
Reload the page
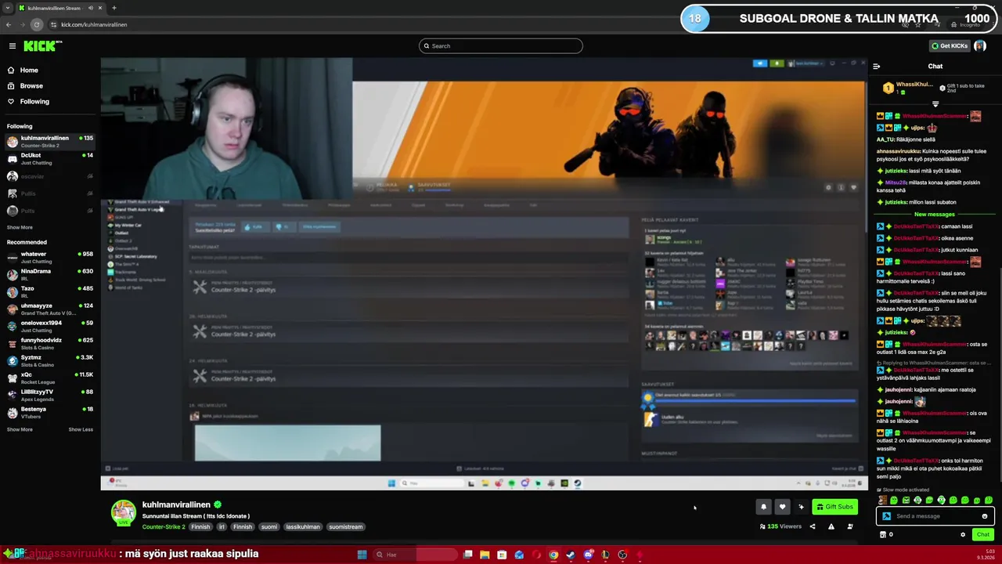point(37,24)
